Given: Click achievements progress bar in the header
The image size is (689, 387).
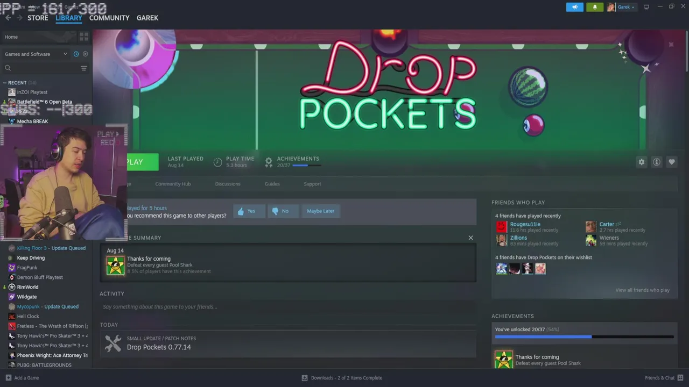Looking at the screenshot, I should pos(307,166).
